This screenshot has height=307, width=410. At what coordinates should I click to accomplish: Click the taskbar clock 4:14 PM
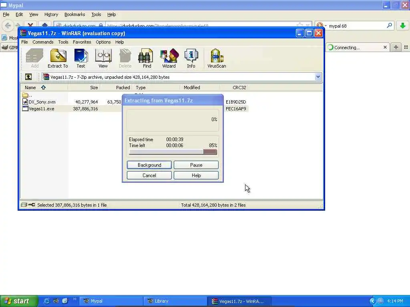395,301
